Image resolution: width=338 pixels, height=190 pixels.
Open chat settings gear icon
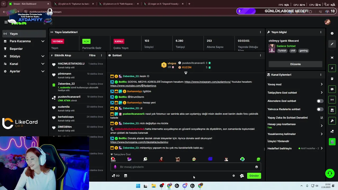(x=234, y=176)
